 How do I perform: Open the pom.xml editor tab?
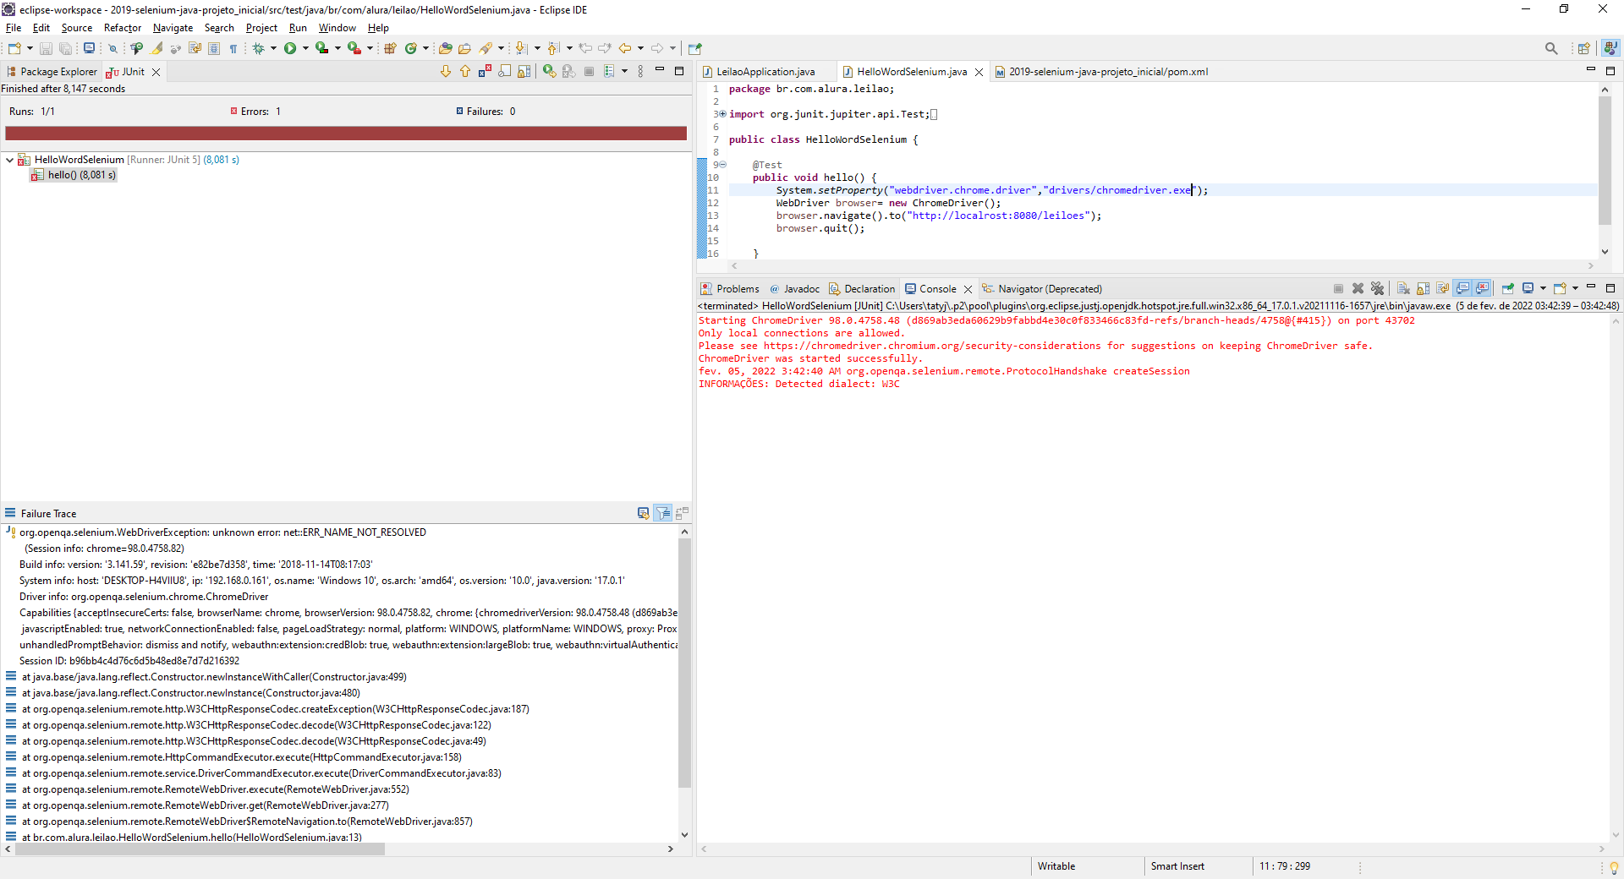click(1101, 72)
